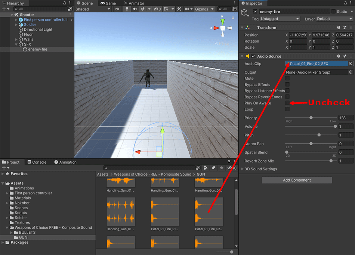Check the Mute checkbox in Audio Source

tap(287, 79)
